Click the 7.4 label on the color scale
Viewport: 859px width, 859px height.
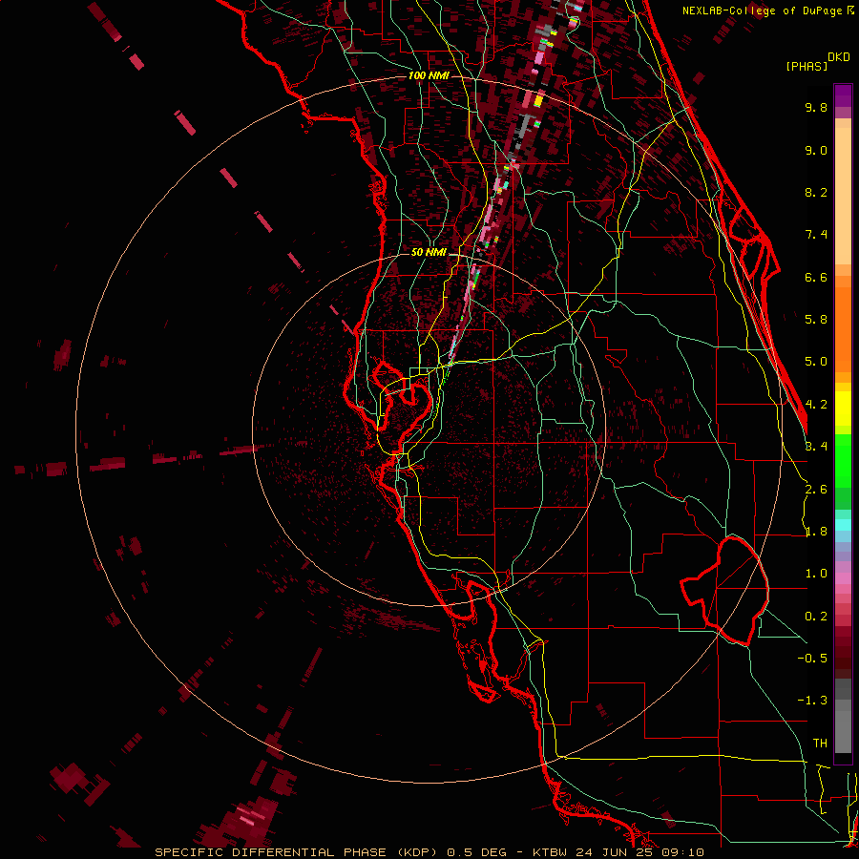click(x=816, y=235)
